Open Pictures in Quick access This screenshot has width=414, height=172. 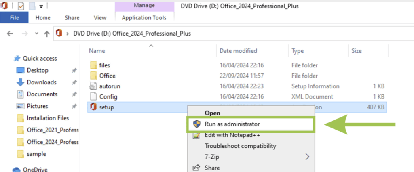click(x=37, y=106)
